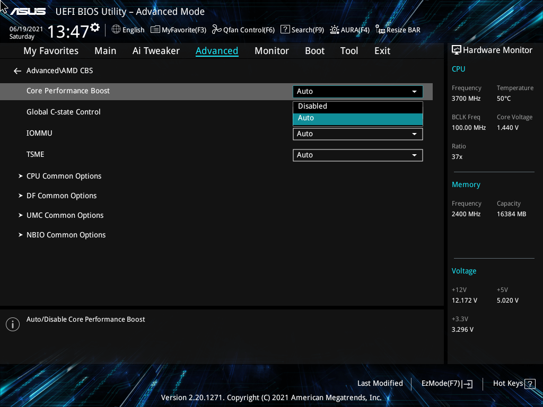Open the TSME dropdown
543x407 pixels.
click(x=357, y=155)
